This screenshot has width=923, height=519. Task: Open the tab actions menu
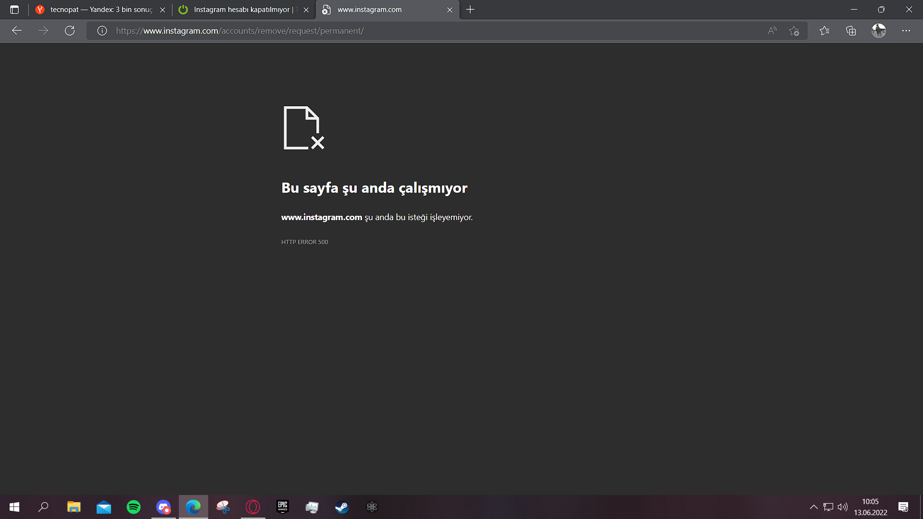pos(14,10)
